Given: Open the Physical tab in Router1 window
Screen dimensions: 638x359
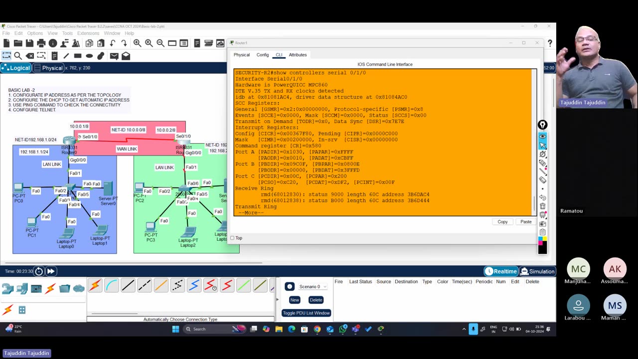Looking at the screenshot, I should (242, 55).
